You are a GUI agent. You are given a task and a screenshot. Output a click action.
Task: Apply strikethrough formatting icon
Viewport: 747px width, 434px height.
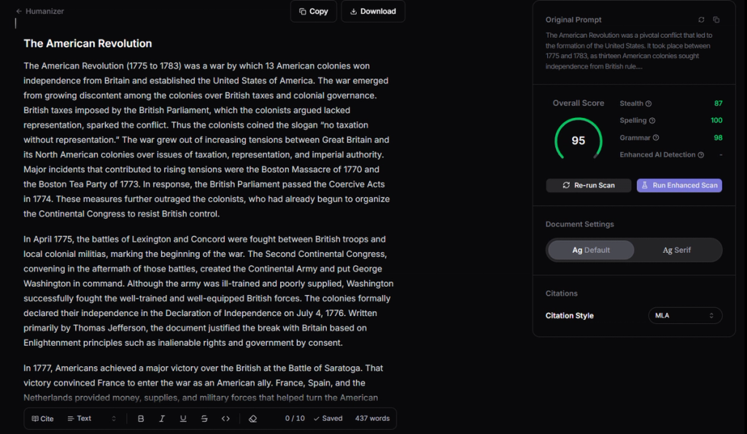(x=204, y=418)
